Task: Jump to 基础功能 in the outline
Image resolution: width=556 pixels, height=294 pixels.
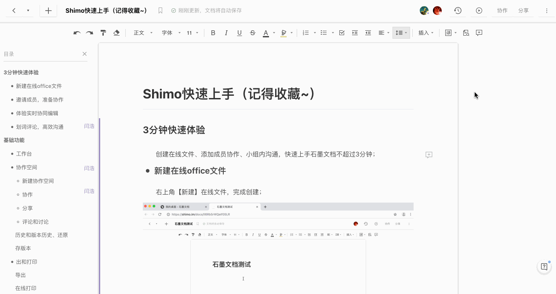Action: 14,140
